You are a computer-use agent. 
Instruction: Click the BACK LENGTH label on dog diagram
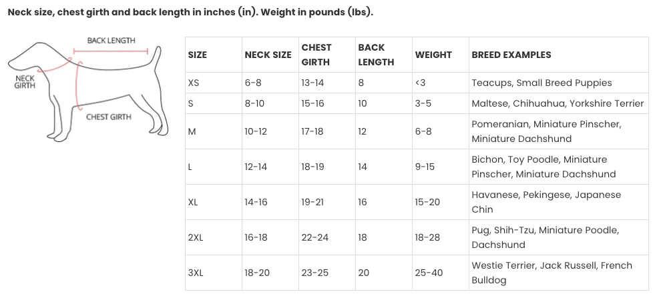[x=112, y=41]
